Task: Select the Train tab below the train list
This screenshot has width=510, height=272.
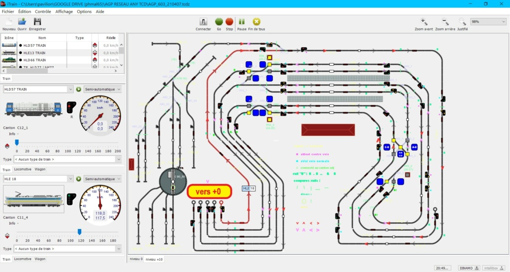Action: point(6,79)
